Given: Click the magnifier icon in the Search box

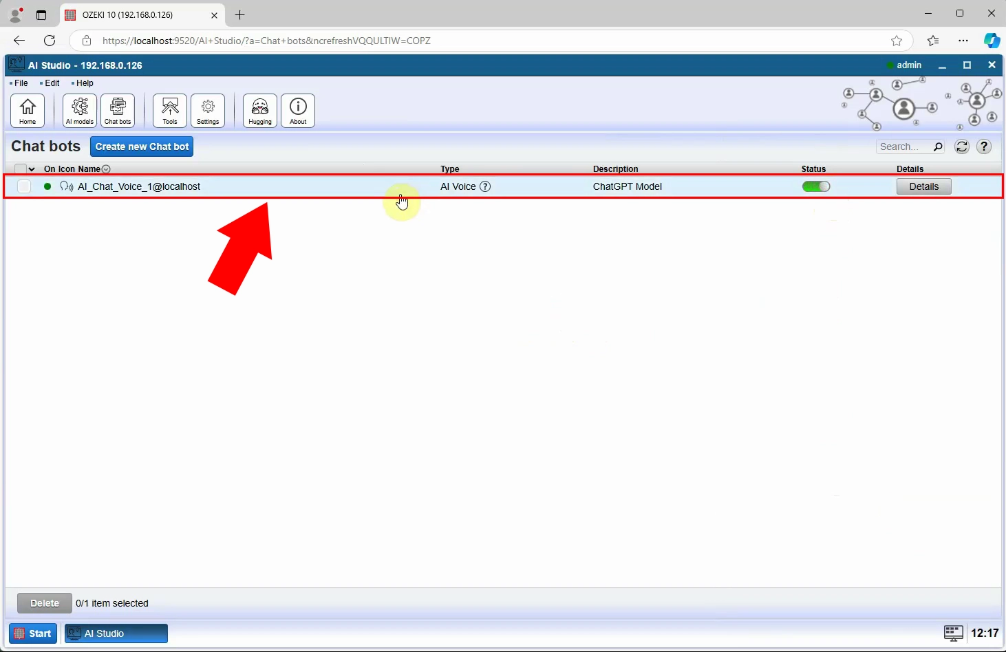Looking at the screenshot, I should pyautogui.click(x=937, y=146).
